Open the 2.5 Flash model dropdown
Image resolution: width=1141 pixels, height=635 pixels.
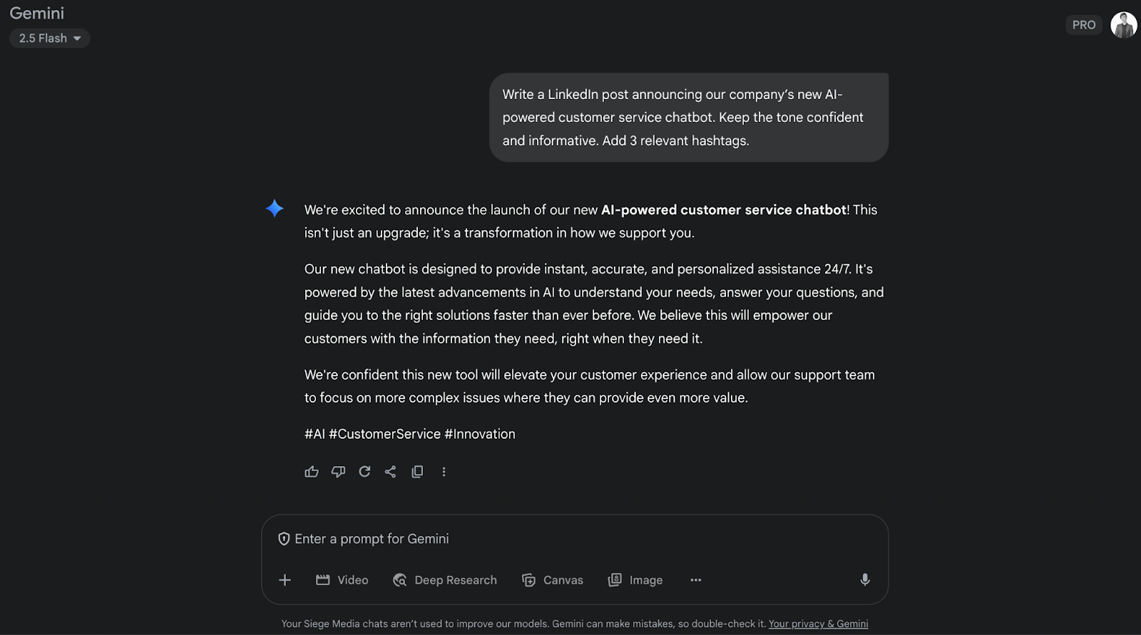pyautogui.click(x=49, y=38)
